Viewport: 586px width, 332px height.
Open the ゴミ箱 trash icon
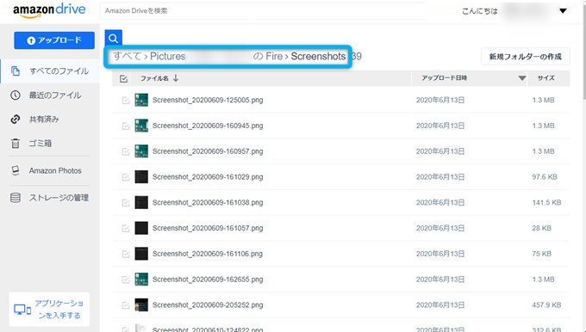(16, 144)
